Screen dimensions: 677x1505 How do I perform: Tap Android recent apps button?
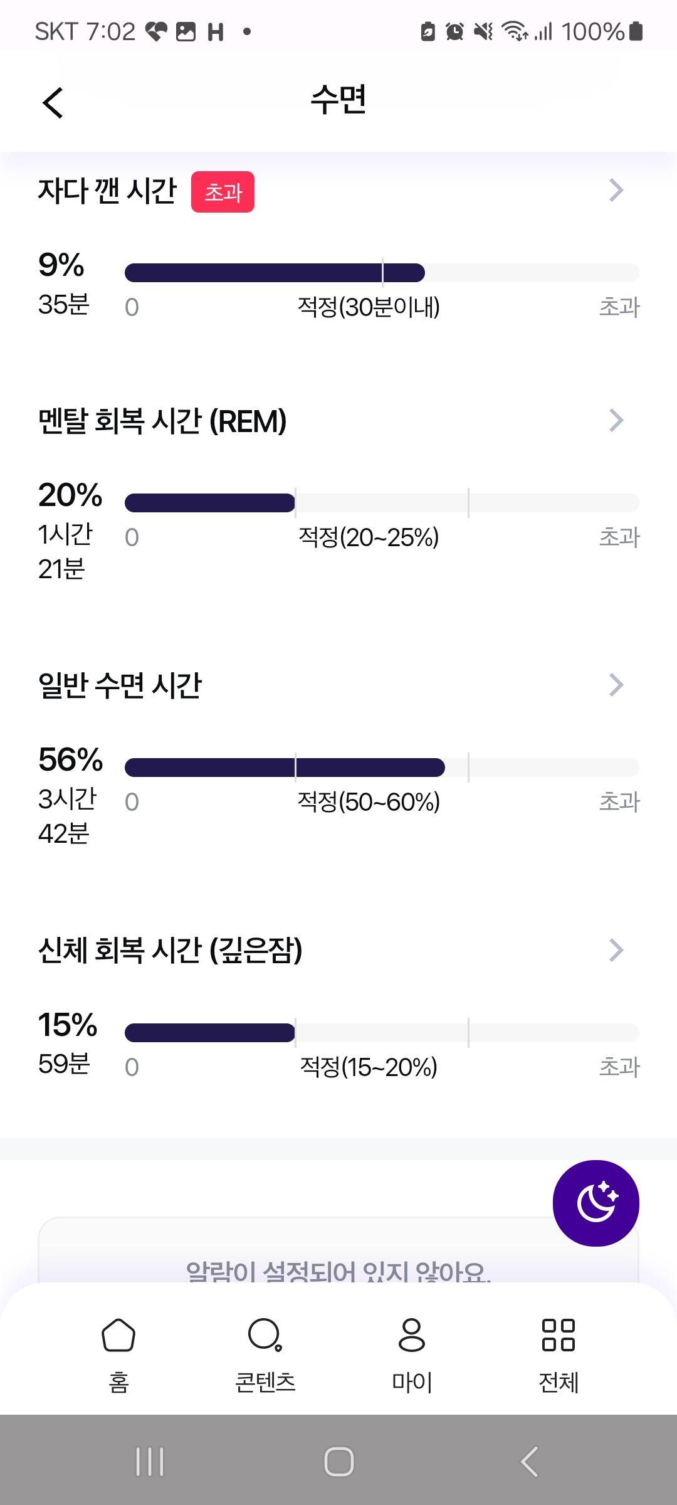click(150, 1462)
